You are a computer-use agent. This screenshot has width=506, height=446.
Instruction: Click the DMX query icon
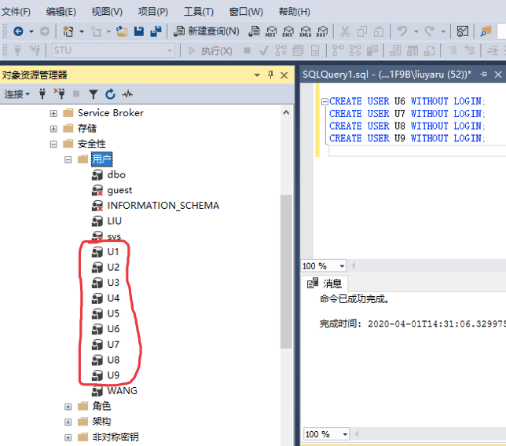click(288, 31)
